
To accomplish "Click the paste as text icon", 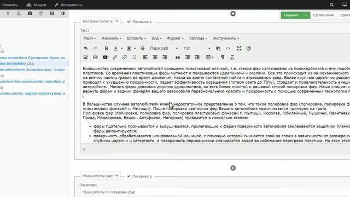I will [x=218, y=48].
